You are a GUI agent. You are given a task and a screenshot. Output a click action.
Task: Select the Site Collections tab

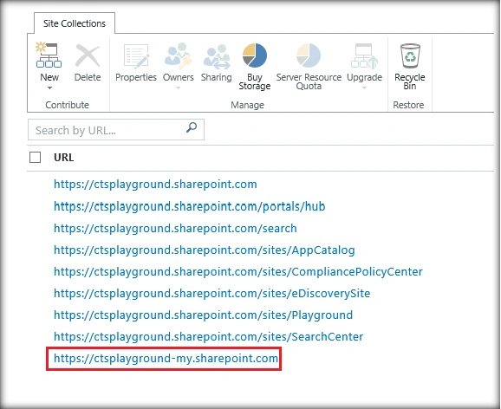(x=75, y=23)
